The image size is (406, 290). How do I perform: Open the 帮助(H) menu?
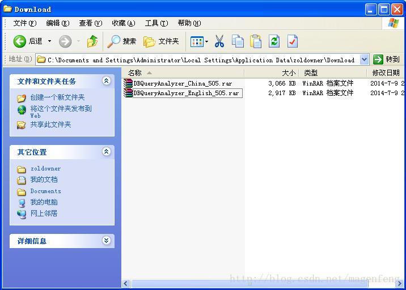tap(189, 23)
